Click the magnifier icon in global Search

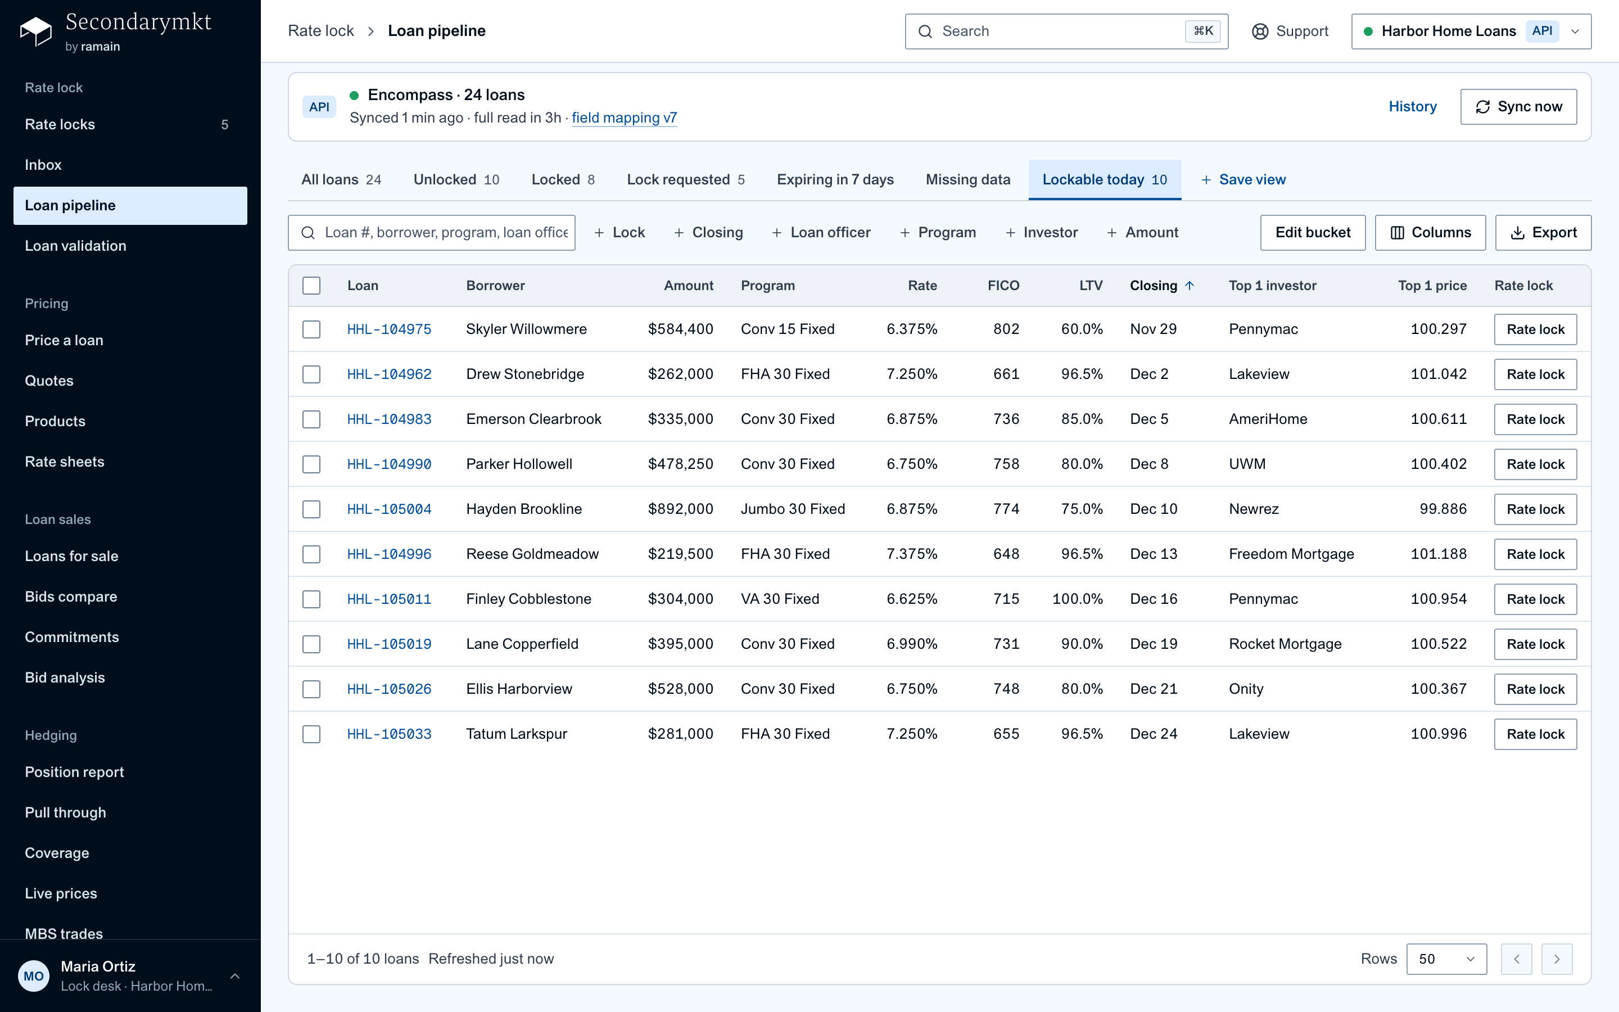point(925,31)
